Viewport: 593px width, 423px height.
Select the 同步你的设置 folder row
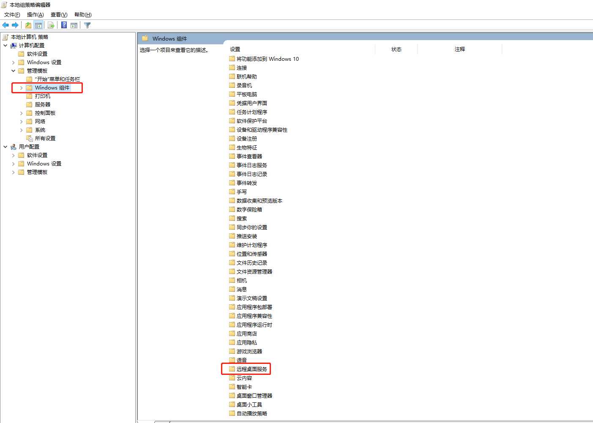click(x=248, y=227)
